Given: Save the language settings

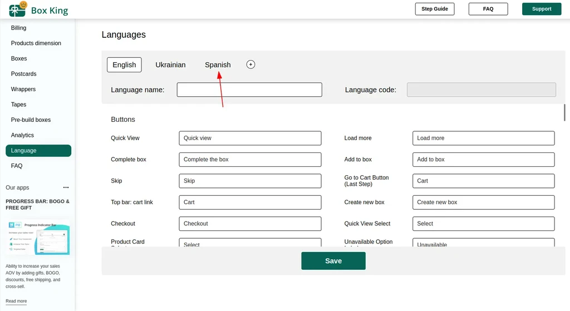Looking at the screenshot, I should pos(333,261).
